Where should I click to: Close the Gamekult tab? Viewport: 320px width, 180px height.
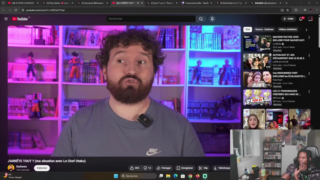[107, 3]
